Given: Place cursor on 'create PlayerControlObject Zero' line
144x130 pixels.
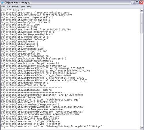Looking at the screenshot, I should [35, 13].
